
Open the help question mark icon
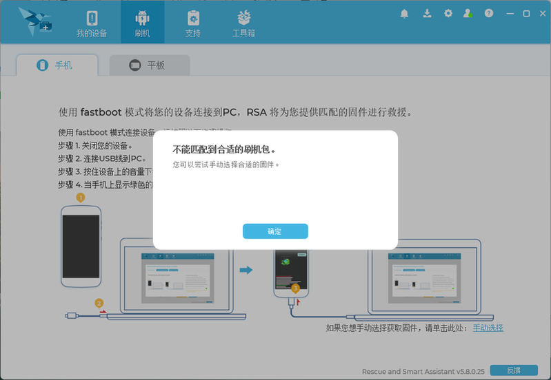click(489, 13)
